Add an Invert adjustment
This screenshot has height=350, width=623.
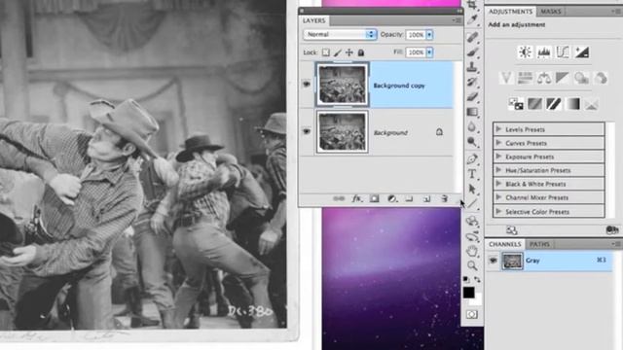(x=516, y=104)
